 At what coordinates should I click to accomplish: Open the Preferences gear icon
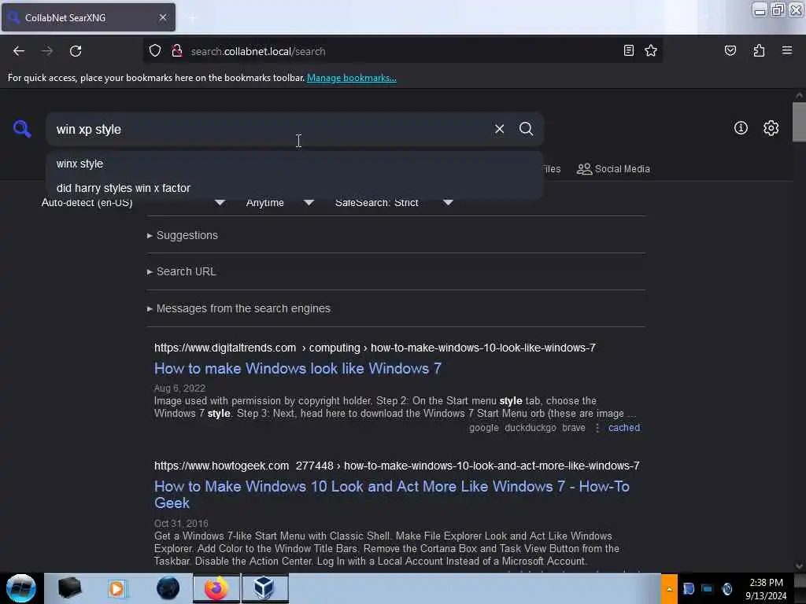[771, 128]
